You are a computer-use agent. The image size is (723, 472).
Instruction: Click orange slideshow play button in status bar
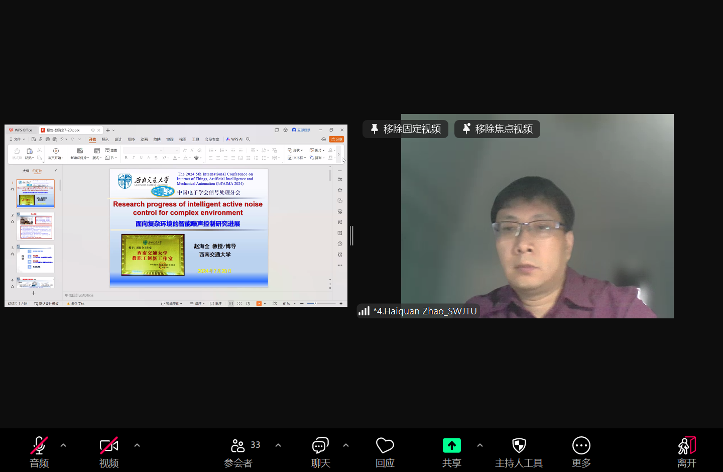(259, 304)
